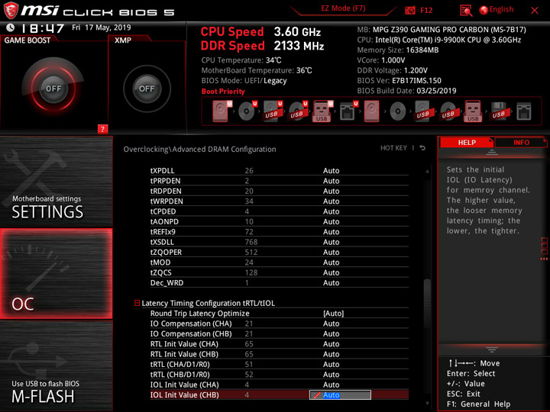Select the Auto value for IO Compensation (CHB)
The image size is (550, 412).
pyautogui.click(x=331, y=334)
